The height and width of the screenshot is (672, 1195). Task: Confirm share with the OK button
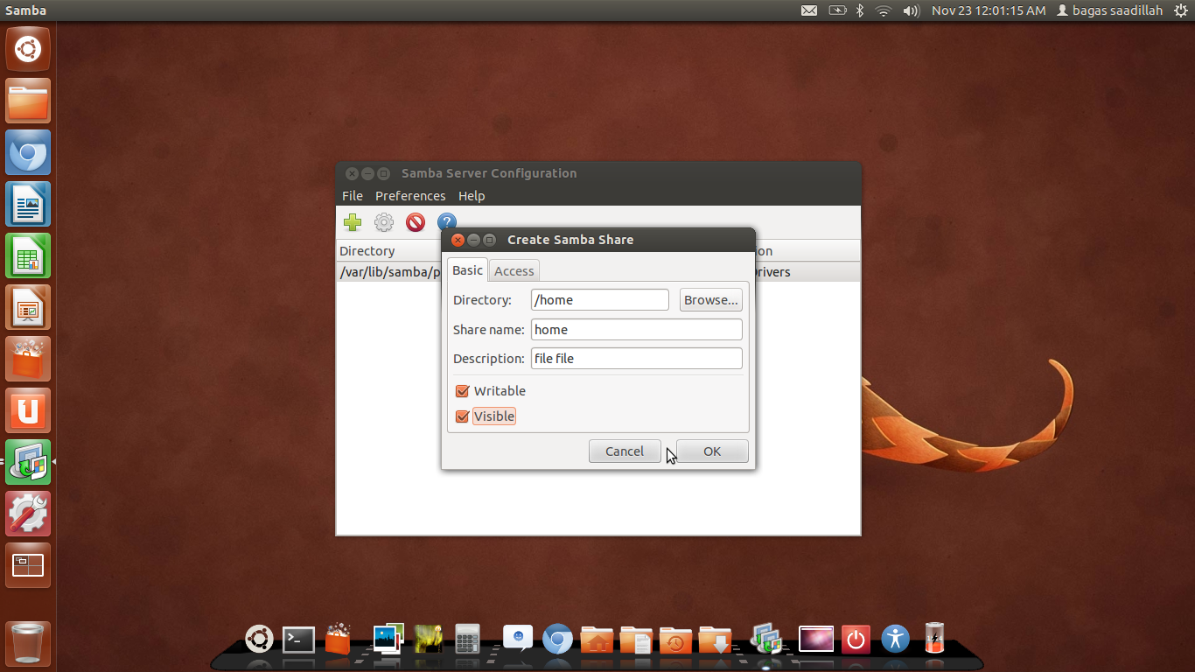pyautogui.click(x=712, y=451)
